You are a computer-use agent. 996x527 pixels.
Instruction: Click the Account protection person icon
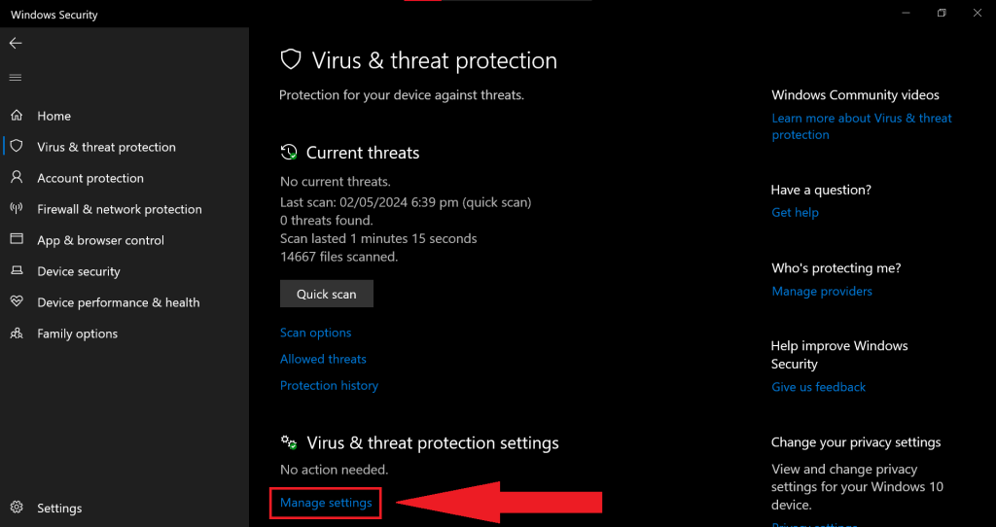(17, 178)
